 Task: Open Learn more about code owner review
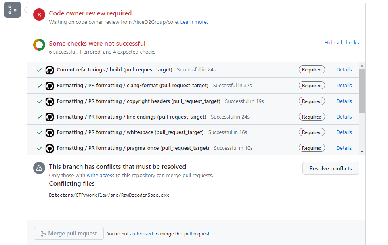[194, 22]
